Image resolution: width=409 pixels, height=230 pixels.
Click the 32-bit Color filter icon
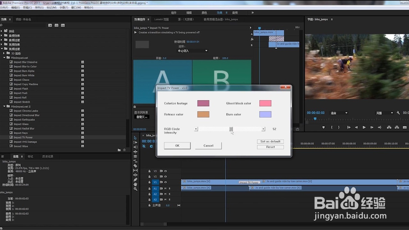tap(56, 25)
